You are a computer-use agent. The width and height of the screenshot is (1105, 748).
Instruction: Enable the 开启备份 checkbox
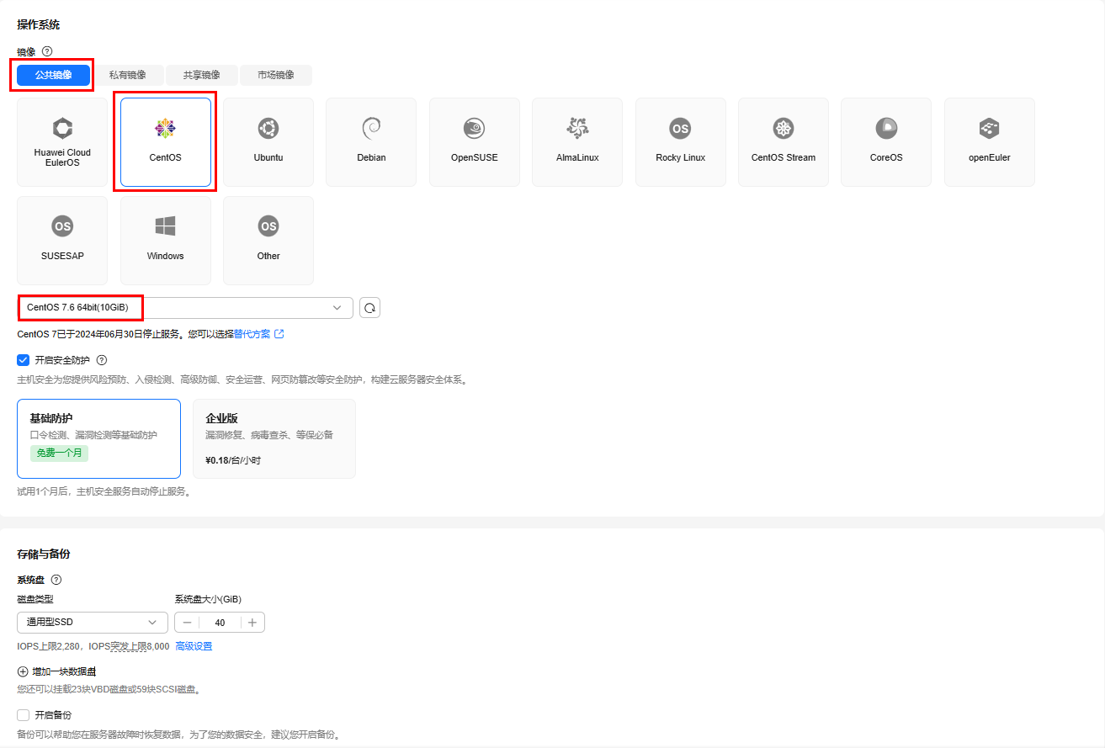click(x=24, y=715)
